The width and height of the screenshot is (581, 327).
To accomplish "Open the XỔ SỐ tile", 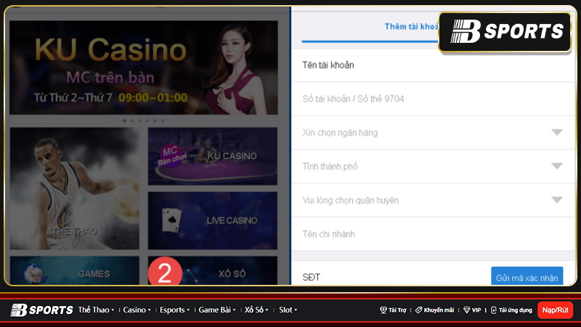I will point(213,270).
